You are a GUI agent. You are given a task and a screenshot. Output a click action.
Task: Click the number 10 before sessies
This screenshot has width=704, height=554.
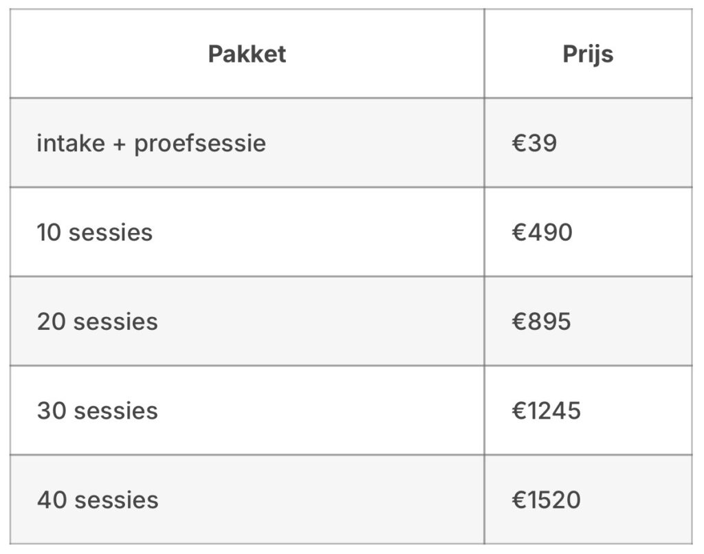pos(49,232)
